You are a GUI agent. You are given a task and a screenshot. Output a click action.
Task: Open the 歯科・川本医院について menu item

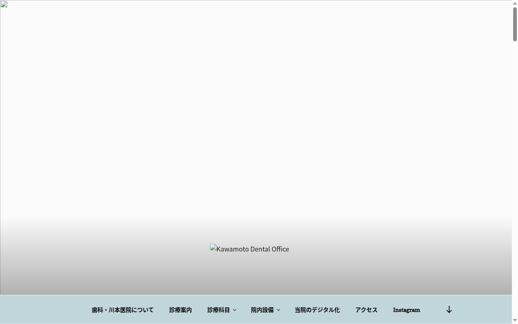(x=123, y=310)
